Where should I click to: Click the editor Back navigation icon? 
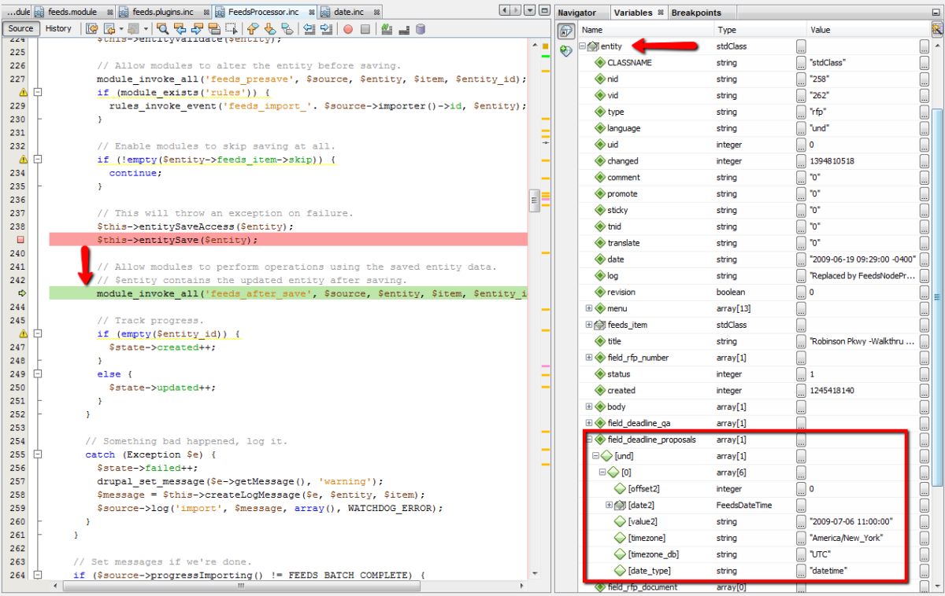109,29
